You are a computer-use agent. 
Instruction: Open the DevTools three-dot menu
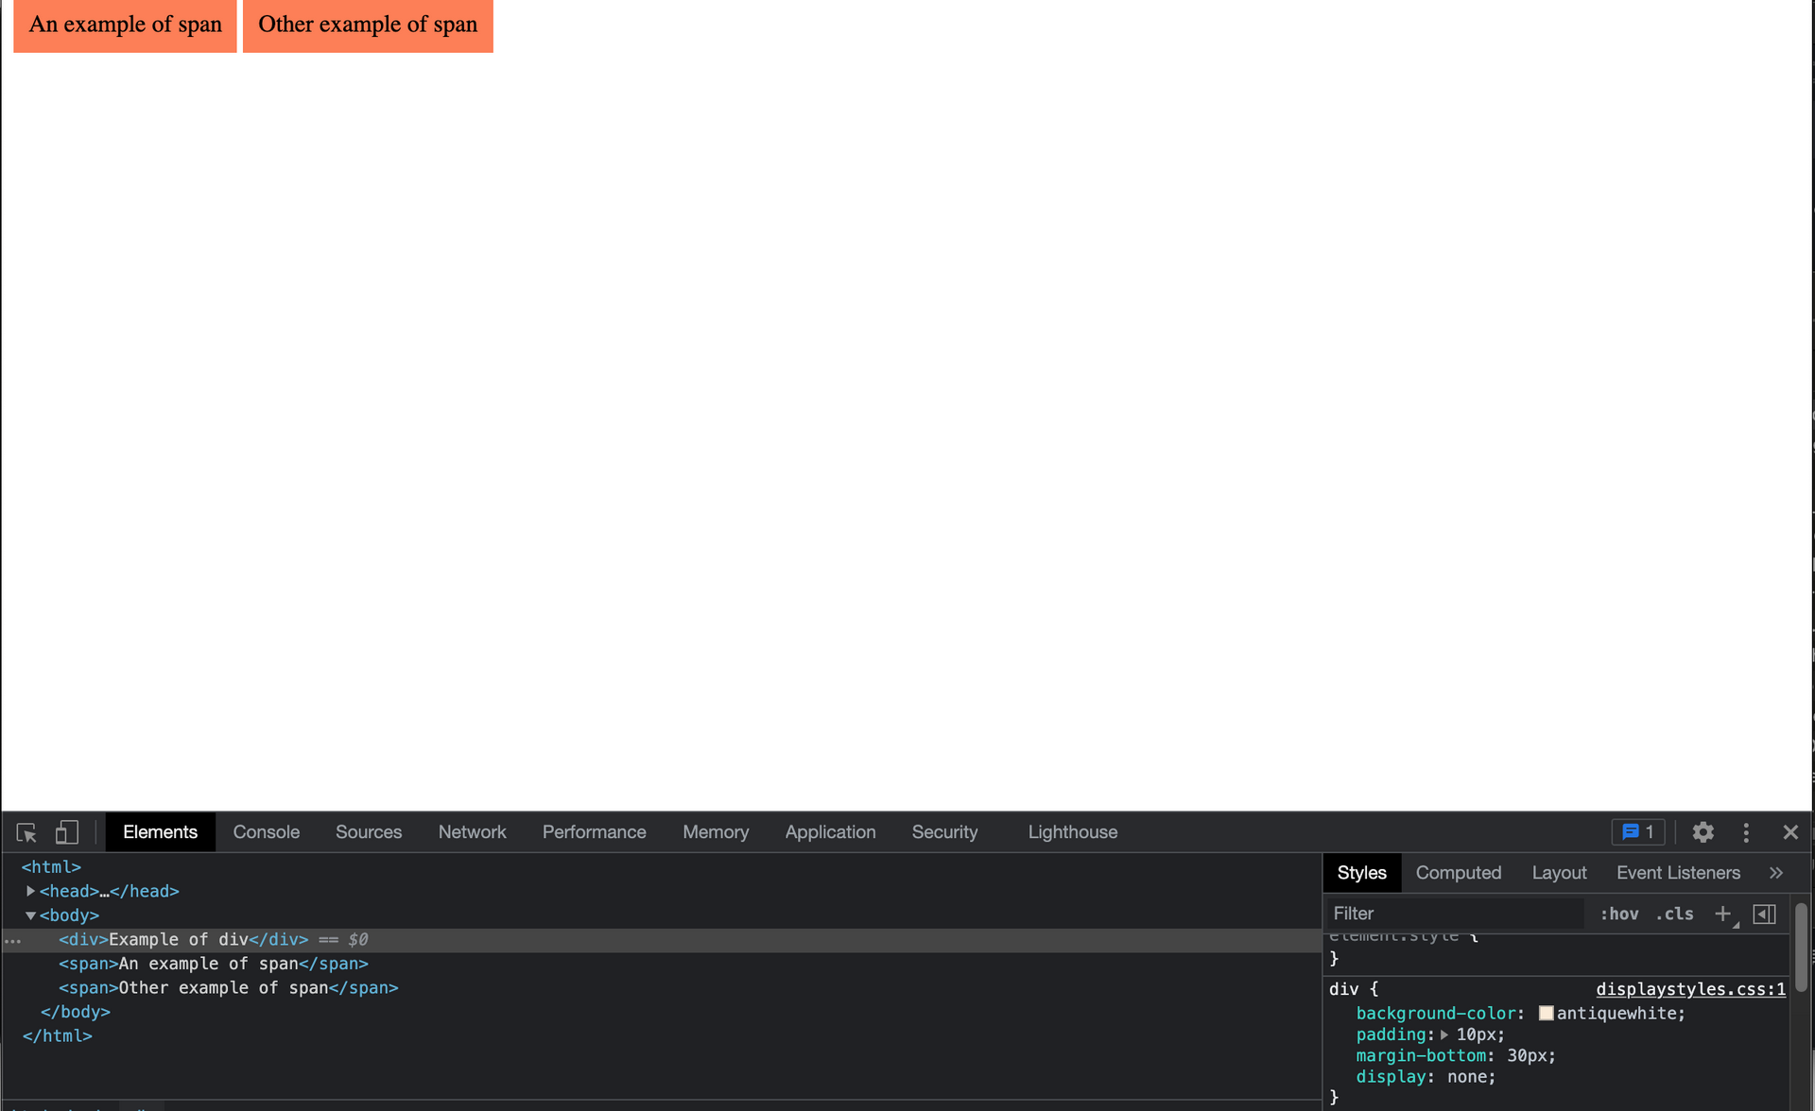click(1746, 832)
